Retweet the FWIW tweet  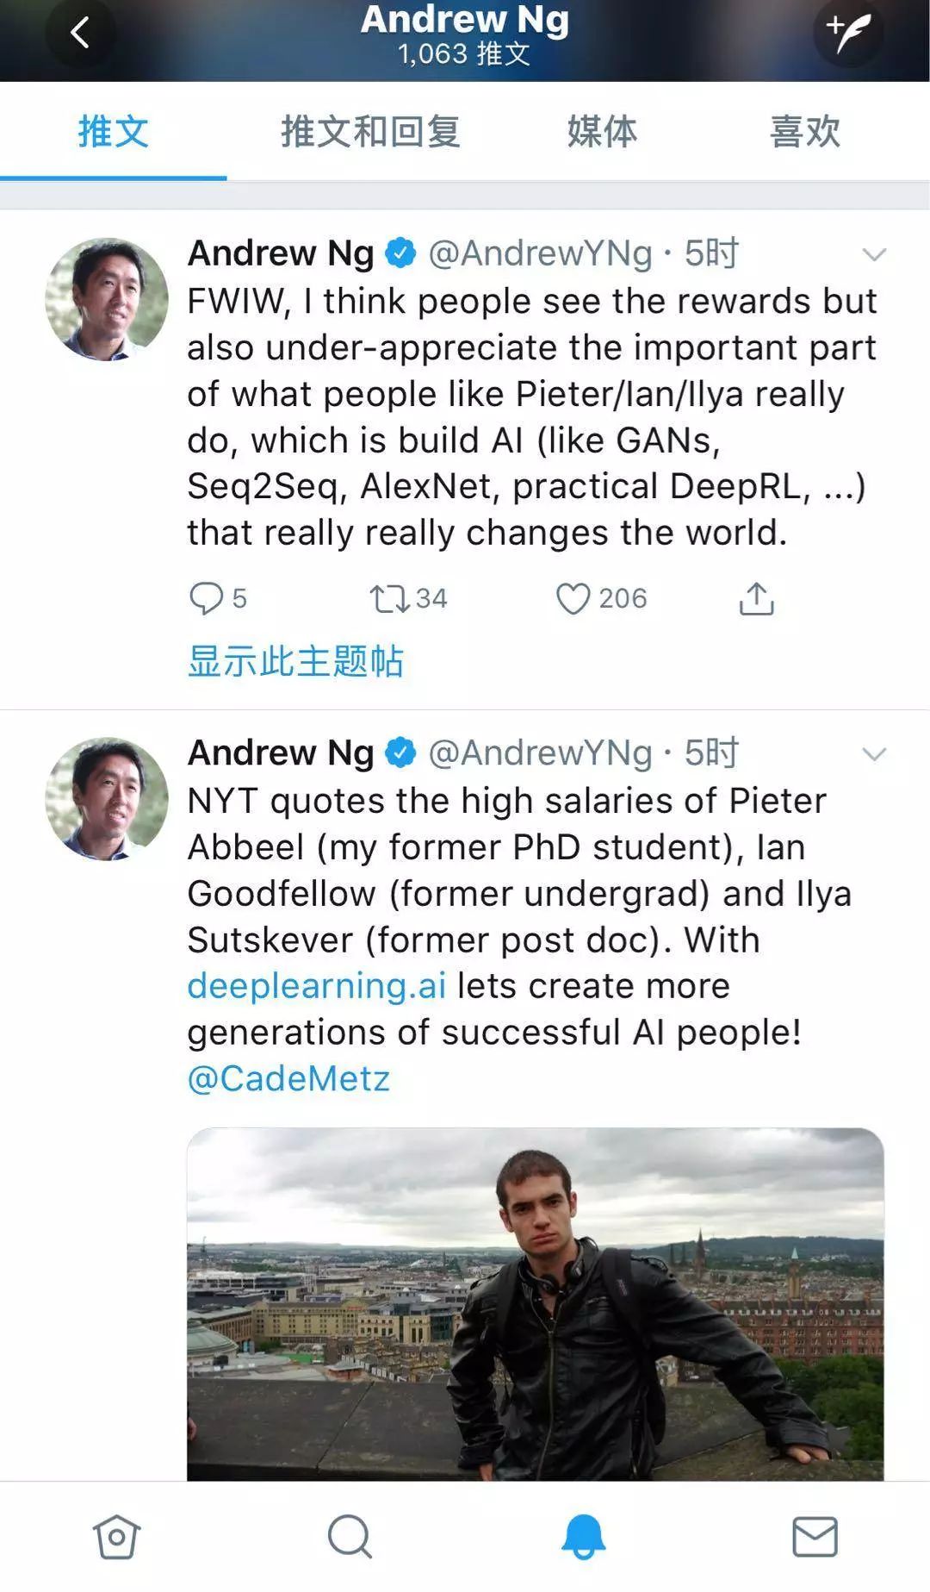pos(389,598)
